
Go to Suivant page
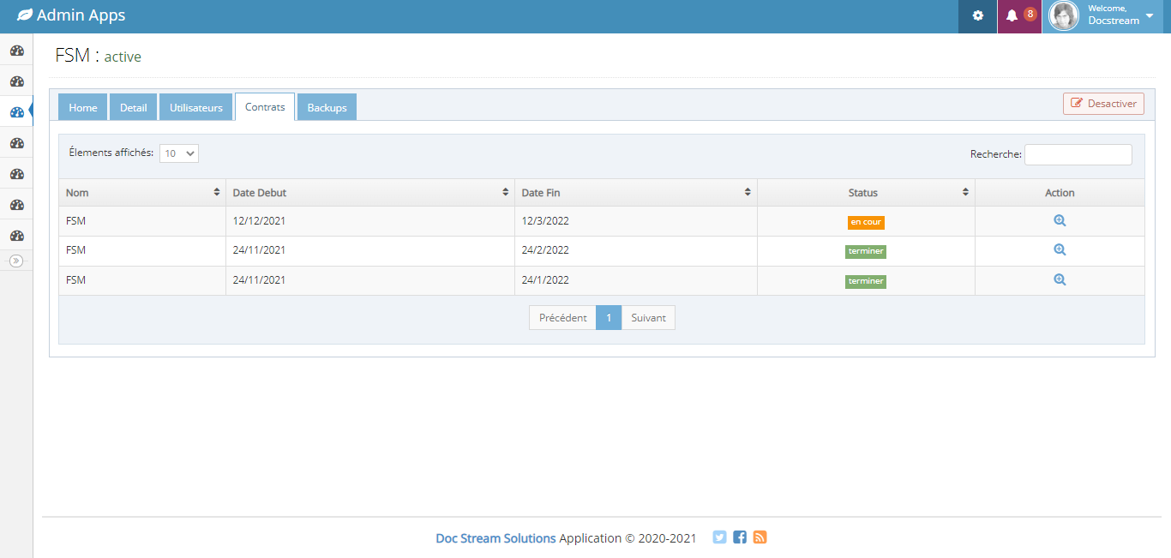point(648,318)
